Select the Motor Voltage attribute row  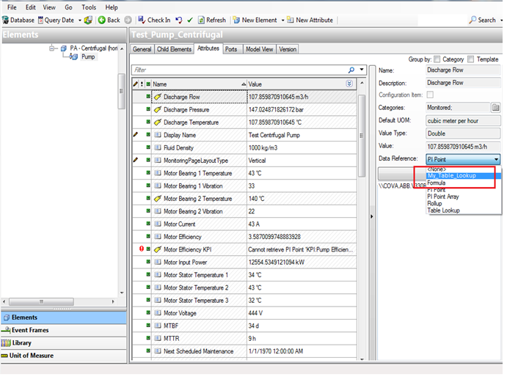244,313
